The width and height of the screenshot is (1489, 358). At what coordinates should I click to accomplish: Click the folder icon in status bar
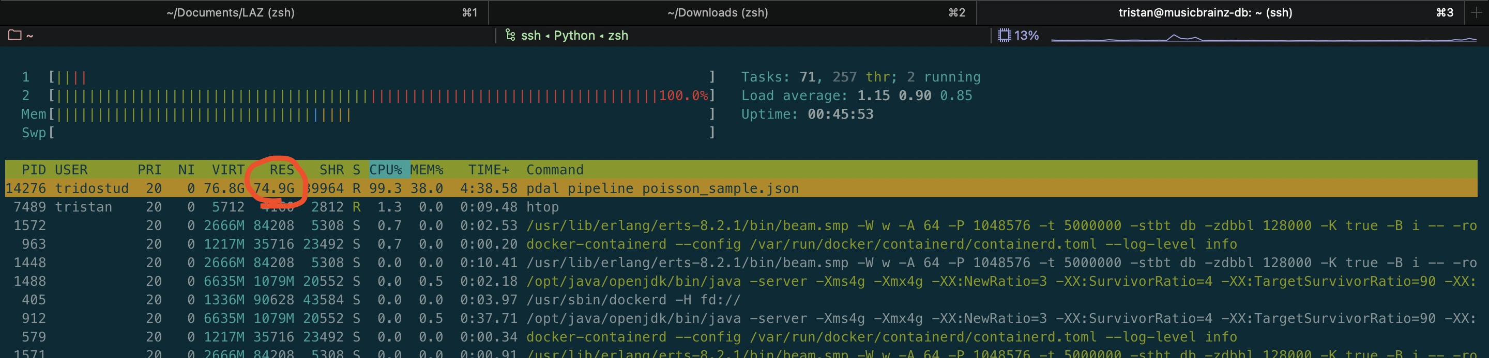(14, 35)
